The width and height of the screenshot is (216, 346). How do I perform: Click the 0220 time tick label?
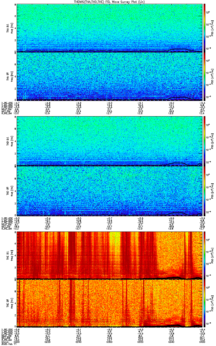click(48, 342)
